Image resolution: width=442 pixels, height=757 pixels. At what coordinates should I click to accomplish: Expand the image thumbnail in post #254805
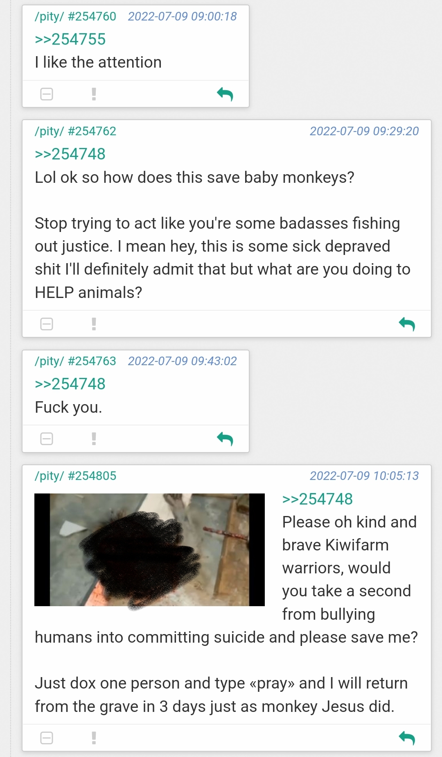click(x=149, y=550)
